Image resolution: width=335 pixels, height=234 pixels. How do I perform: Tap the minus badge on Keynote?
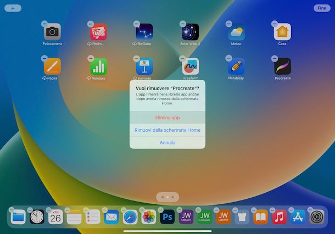pyautogui.click(x=137, y=58)
